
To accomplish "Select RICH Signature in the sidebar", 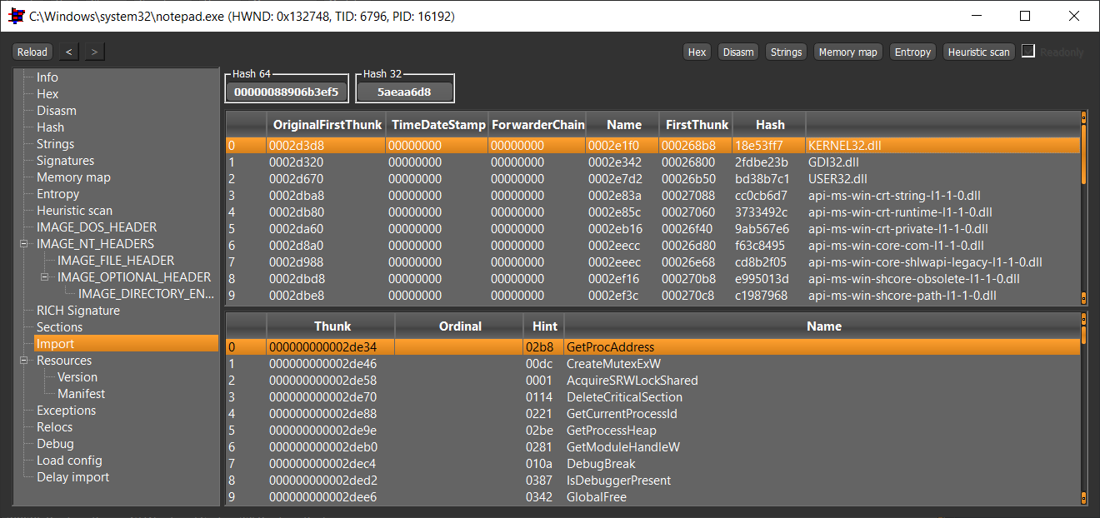I will (x=78, y=311).
